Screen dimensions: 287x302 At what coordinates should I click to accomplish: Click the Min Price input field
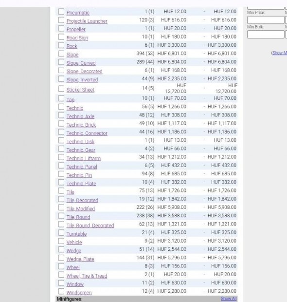pos(266,20)
